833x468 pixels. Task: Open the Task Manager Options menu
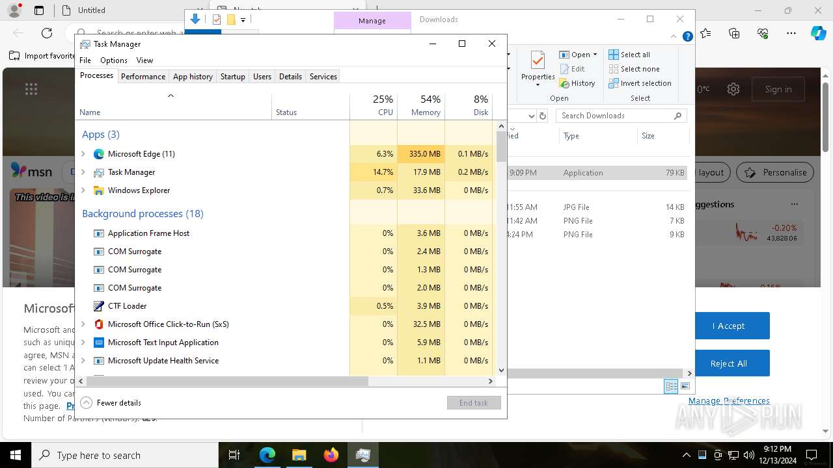tap(114, 60)
